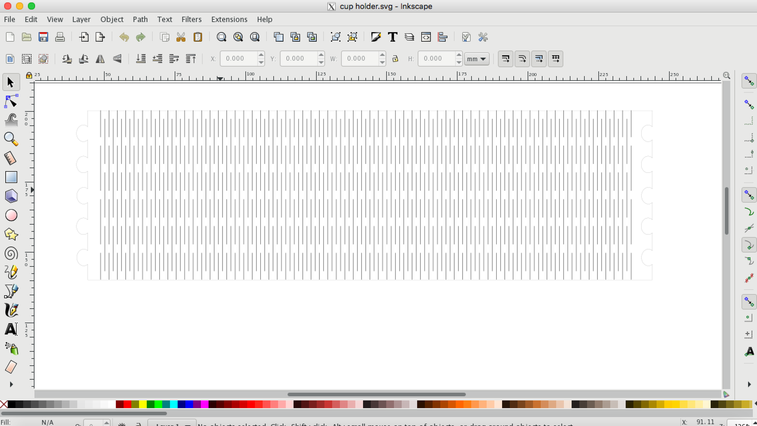The width and height of the screenshot is (757, 426).
Task: Select the Star polygon tool
Action: [11, 234]
